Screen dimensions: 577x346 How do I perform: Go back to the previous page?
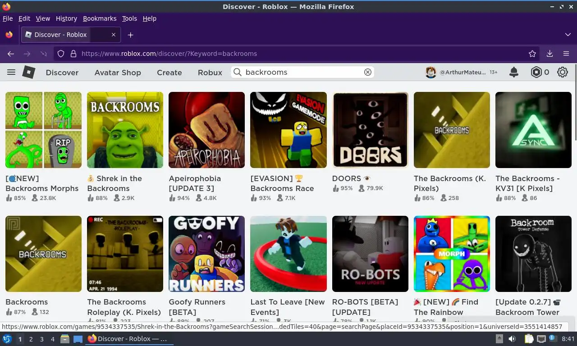tap(11, 54)
